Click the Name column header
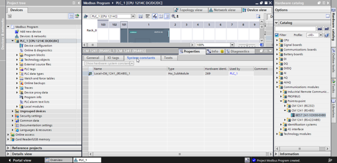337x163 pixels. coord(130,69)
